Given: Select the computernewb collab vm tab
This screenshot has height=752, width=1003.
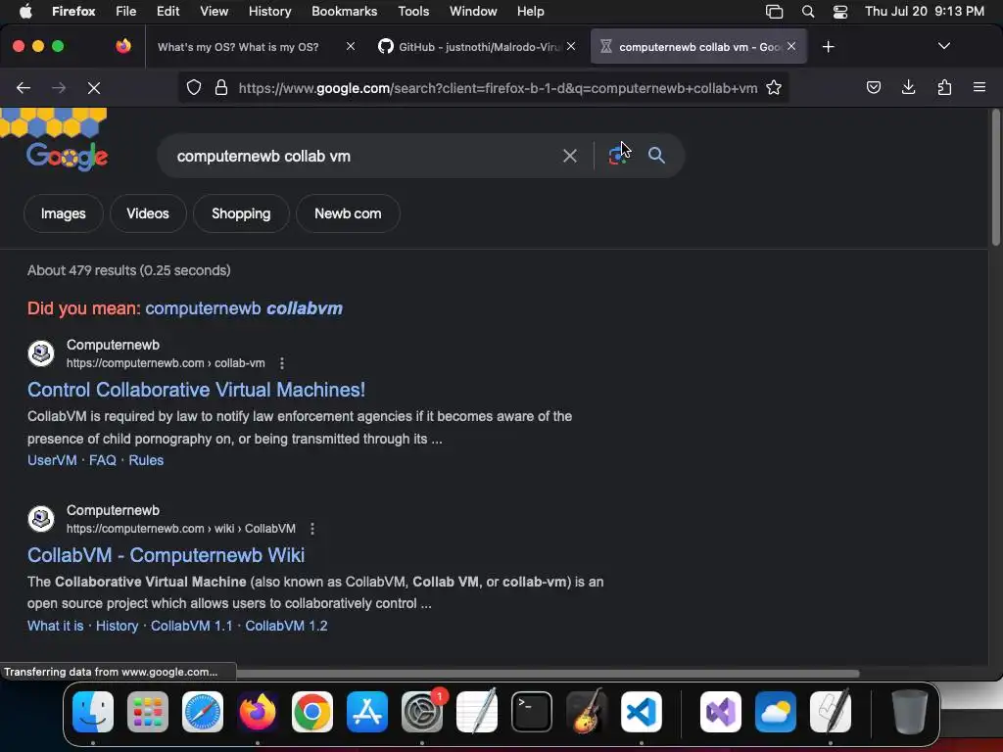Looking at the screenshot, I should tap(697, 47).
